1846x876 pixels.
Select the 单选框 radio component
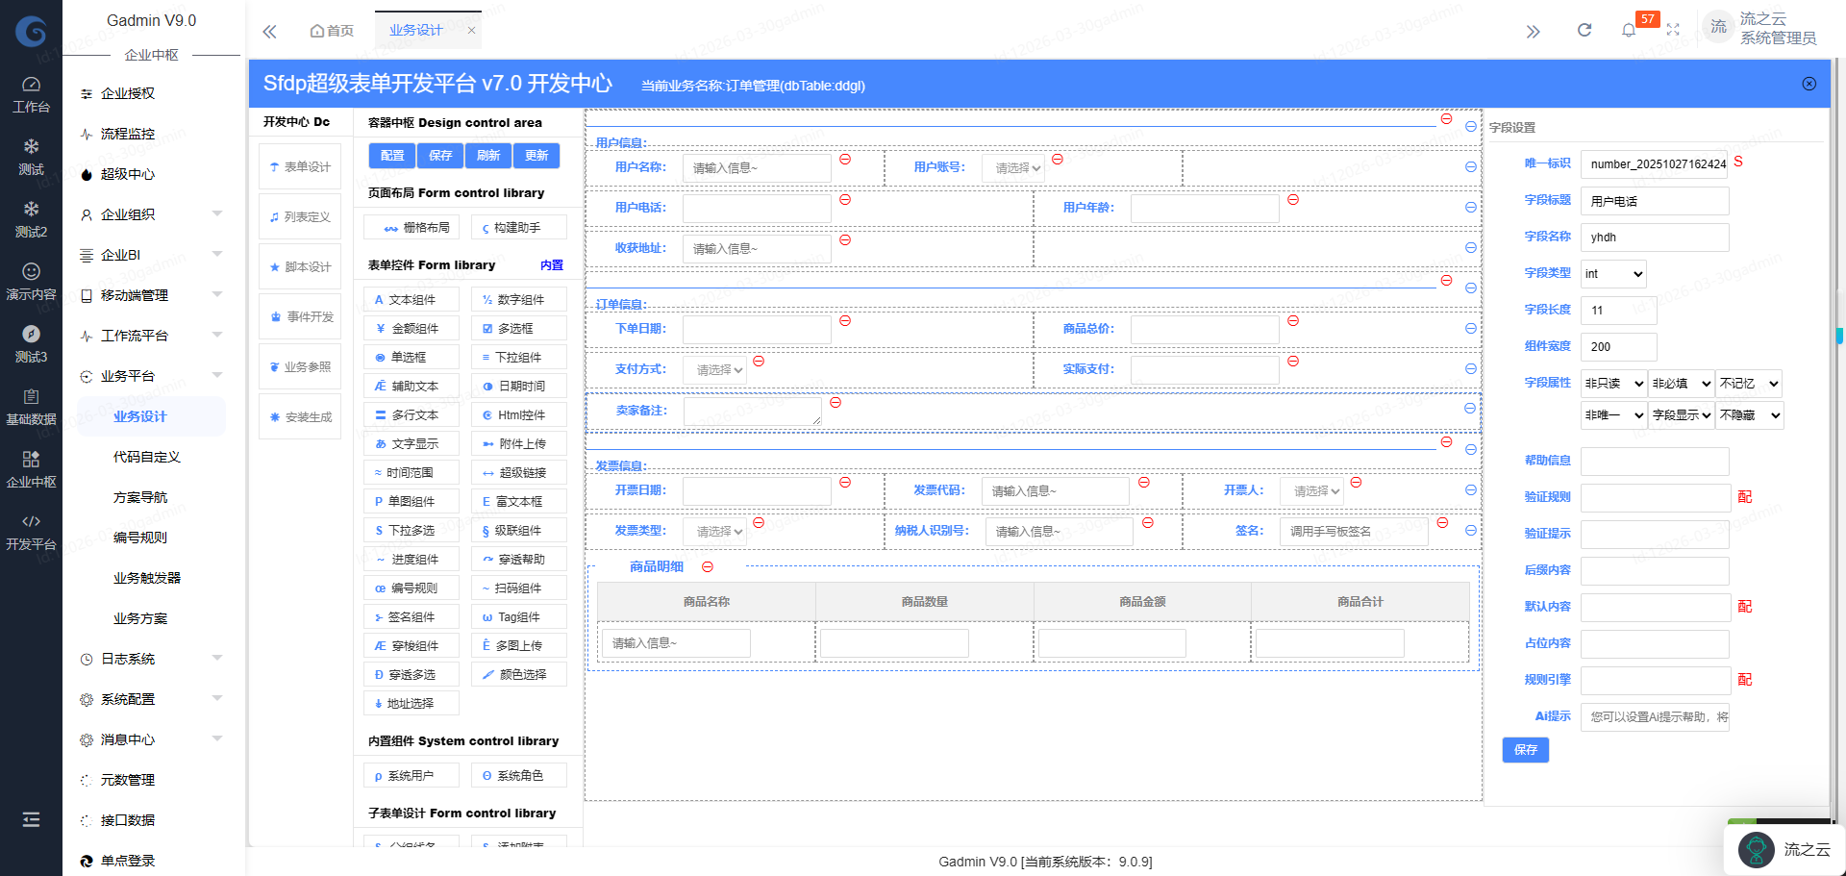411,358
